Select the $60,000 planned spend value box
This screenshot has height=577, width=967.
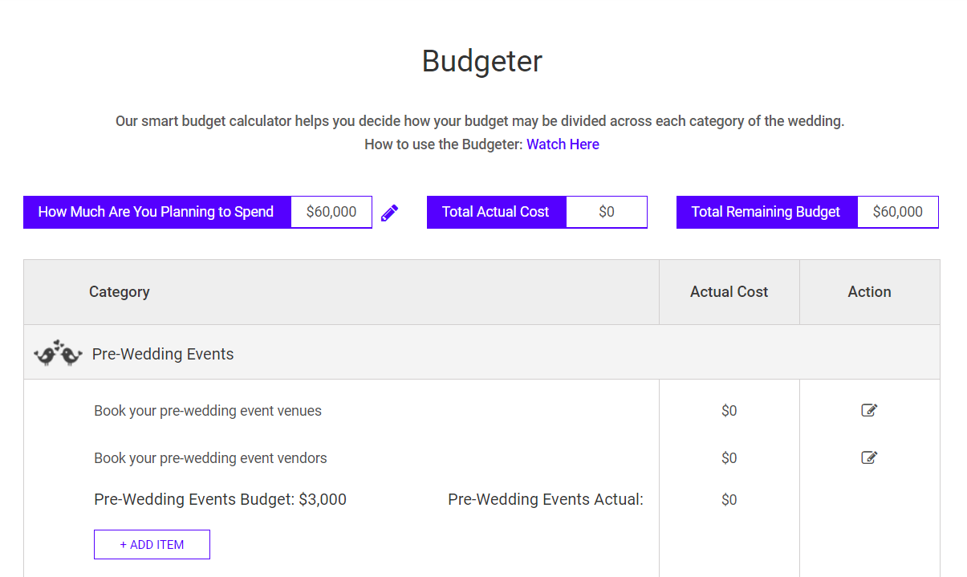[331, 212]
